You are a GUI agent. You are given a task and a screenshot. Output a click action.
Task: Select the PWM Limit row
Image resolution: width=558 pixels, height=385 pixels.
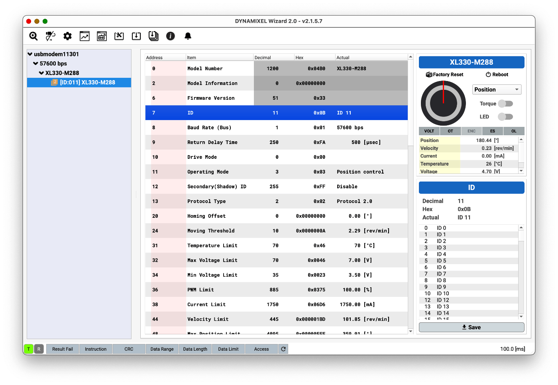(277, 290)
